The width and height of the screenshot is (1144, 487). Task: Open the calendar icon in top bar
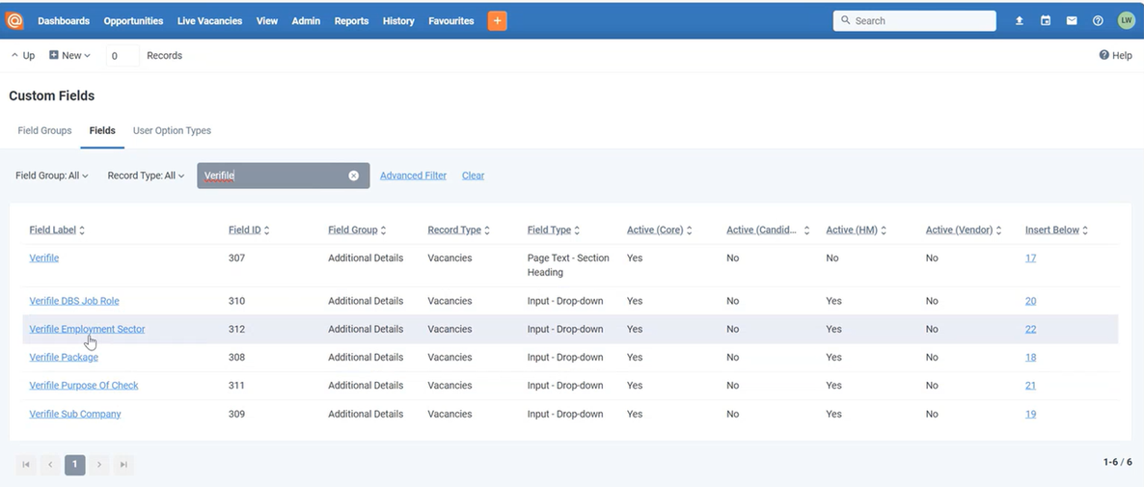(x=1046, y=21)
